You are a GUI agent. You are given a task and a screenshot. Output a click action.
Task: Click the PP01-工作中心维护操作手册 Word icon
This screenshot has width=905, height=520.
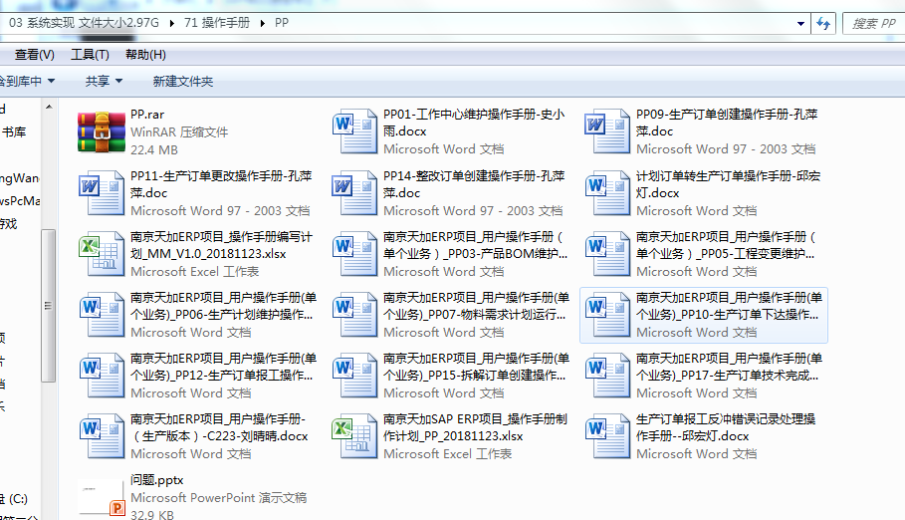click(x=354, y=132)
